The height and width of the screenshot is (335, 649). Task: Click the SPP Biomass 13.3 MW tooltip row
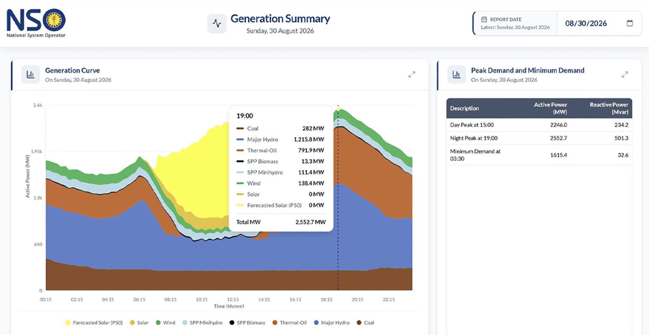tap(280, 162)
